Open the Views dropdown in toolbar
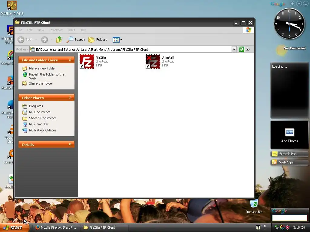 117,40
